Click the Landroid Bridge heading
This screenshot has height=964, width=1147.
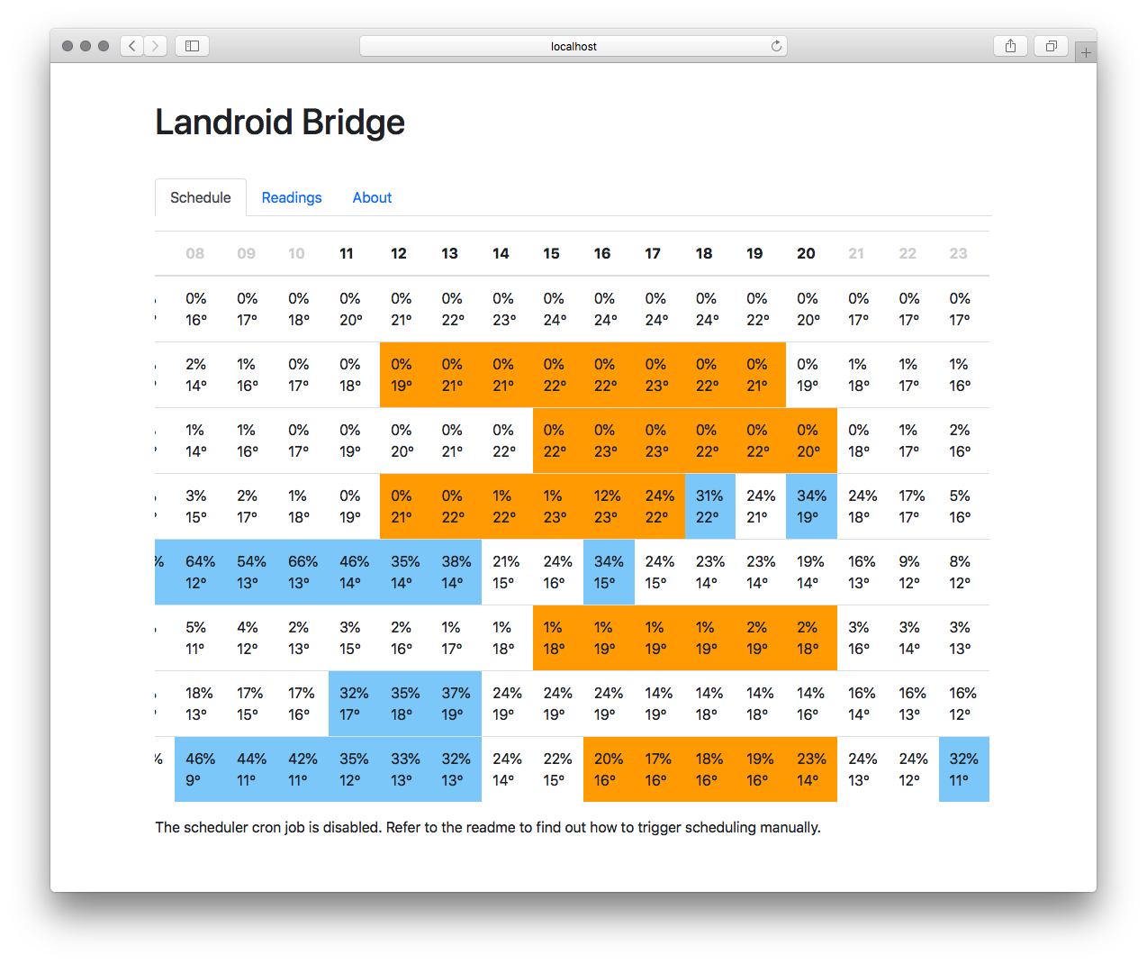(x=280, y=122)
